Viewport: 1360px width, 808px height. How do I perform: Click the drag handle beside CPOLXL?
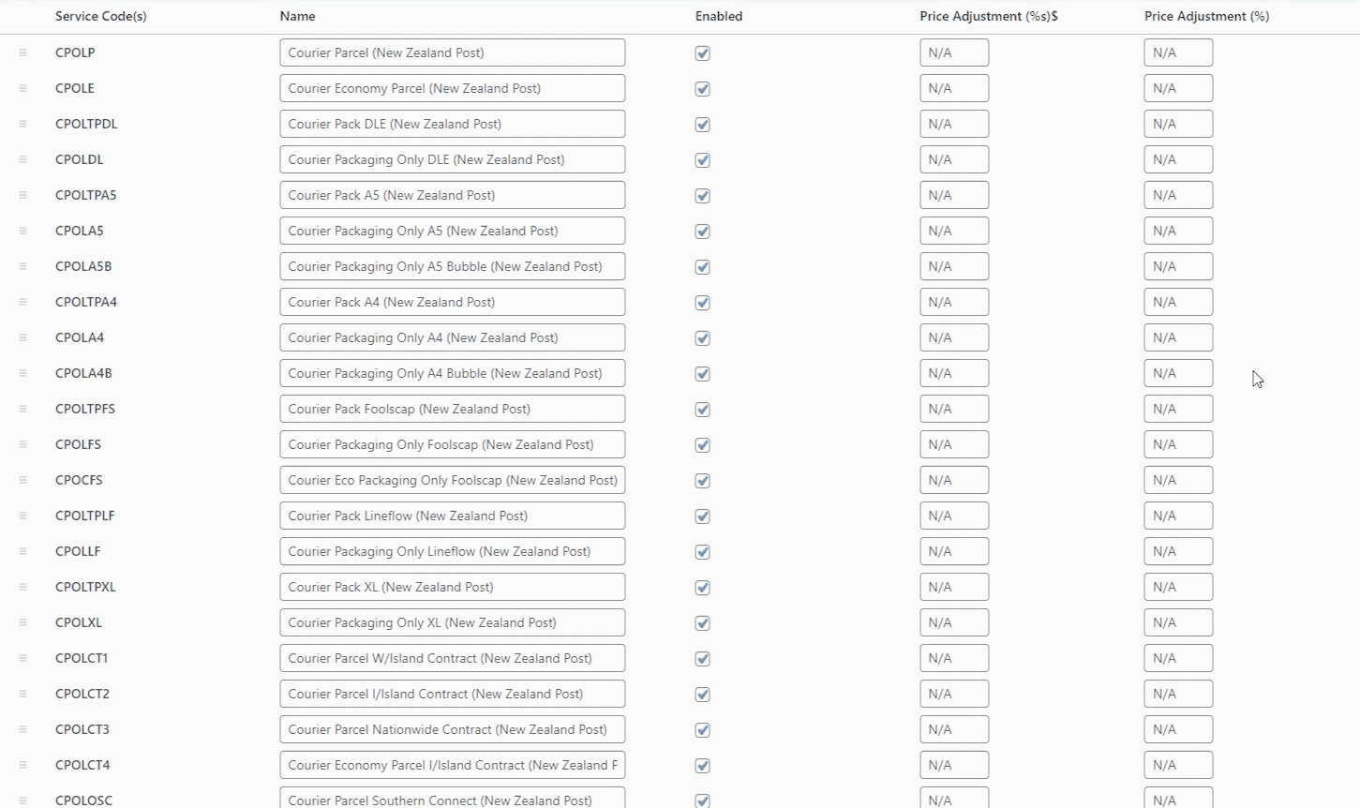coord(22,622)
